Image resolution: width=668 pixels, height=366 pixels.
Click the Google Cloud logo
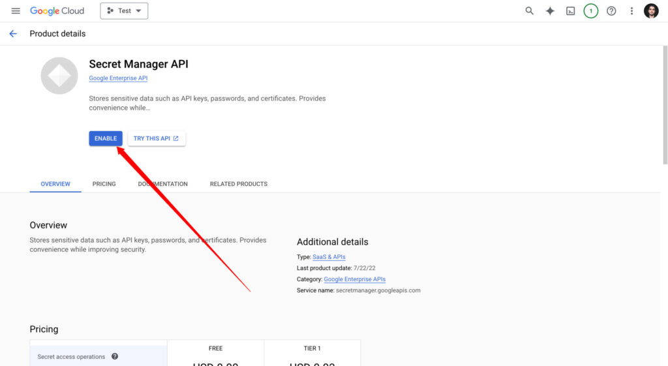[x=57, y=11]
